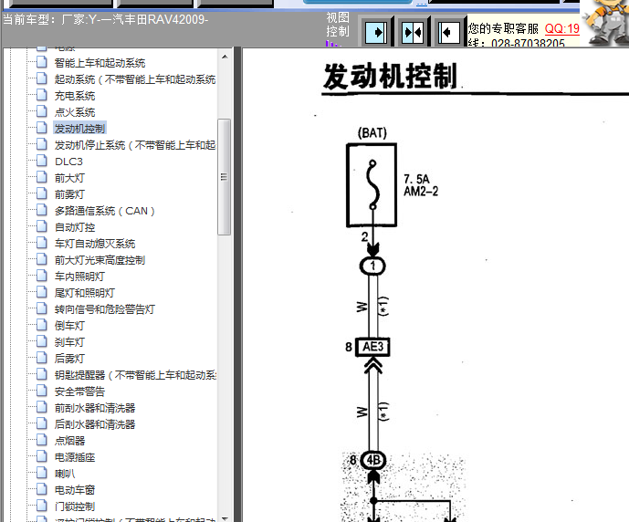Open 电动车窗 entry

75,490
